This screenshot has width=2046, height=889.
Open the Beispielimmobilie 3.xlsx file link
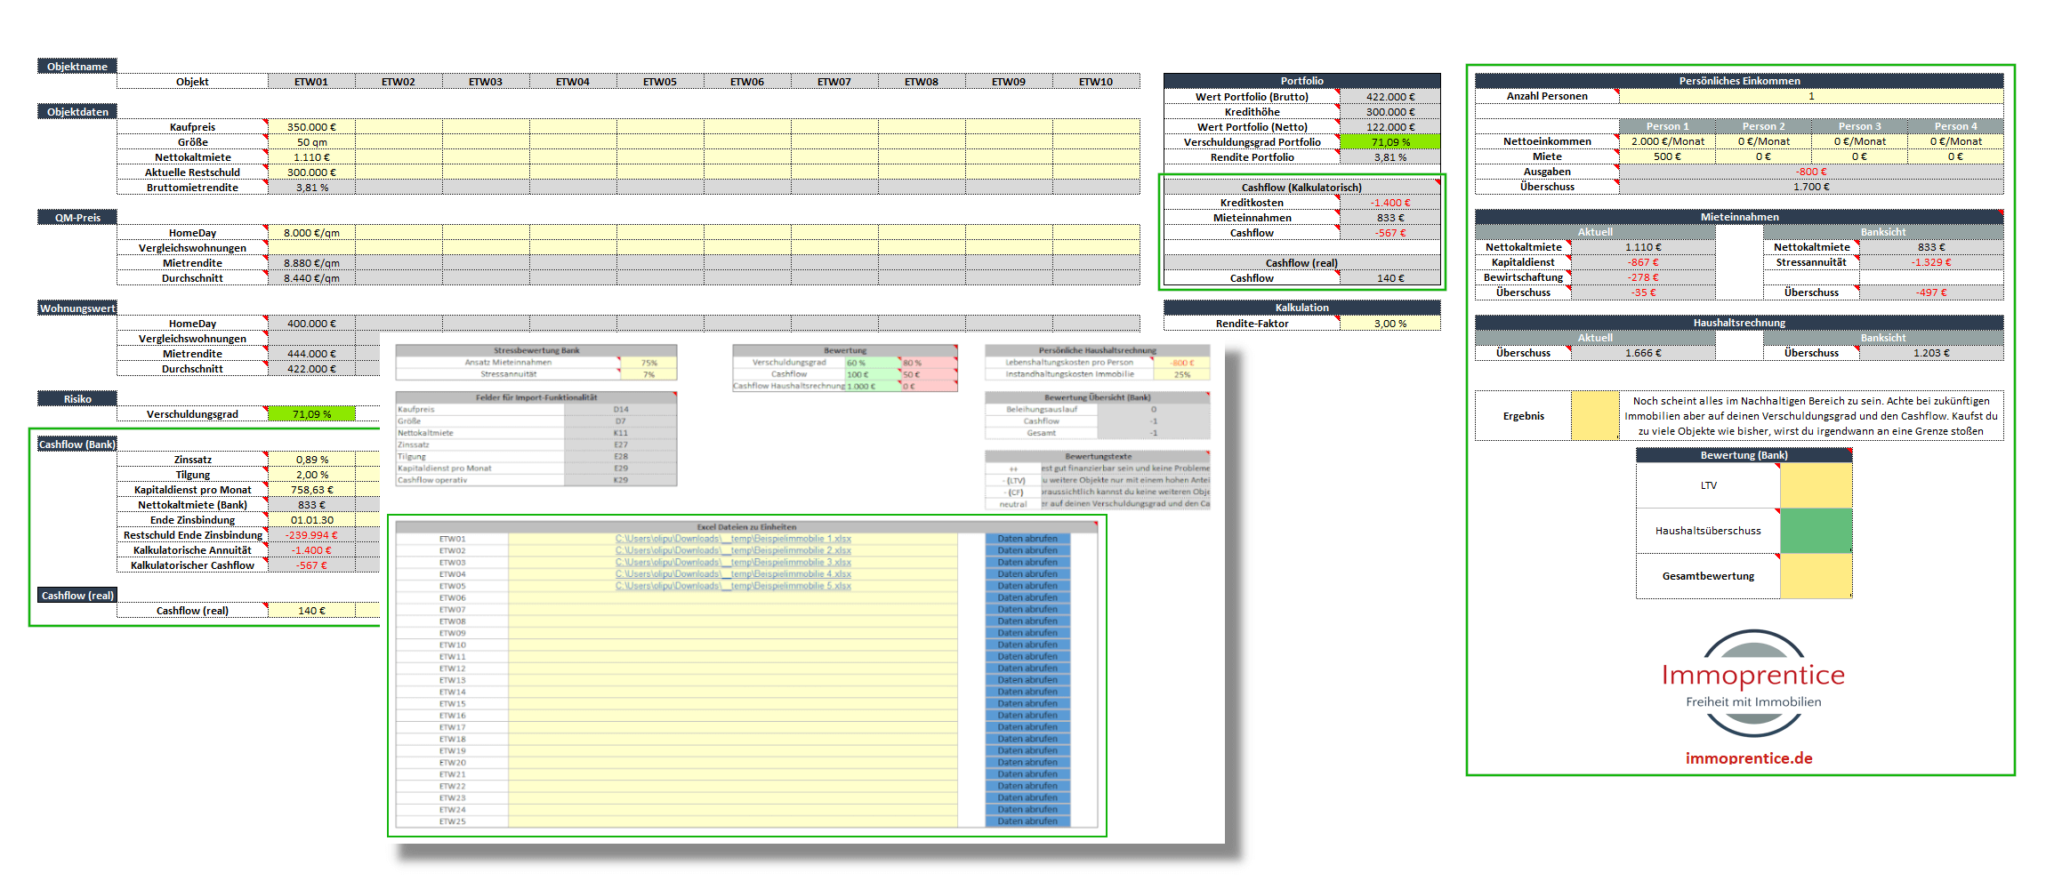tap(733, 562)
